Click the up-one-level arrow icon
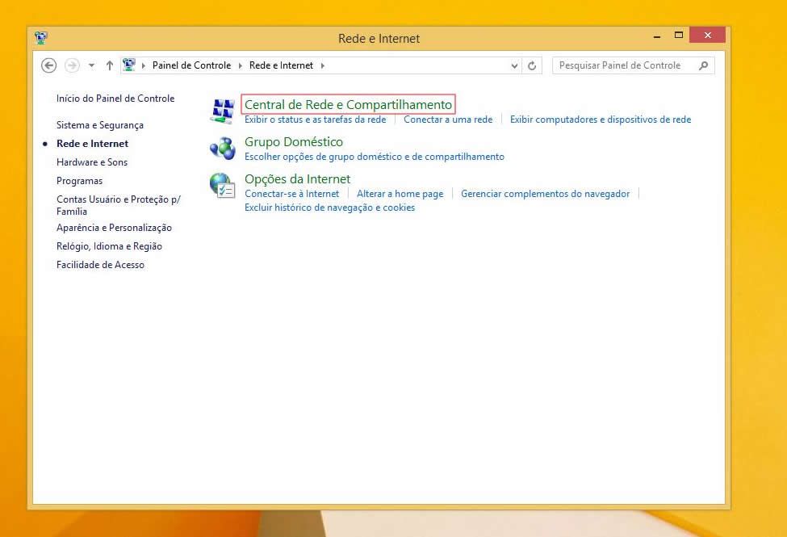The width and height of the screenshot is (787, 537). click(110, 65)
